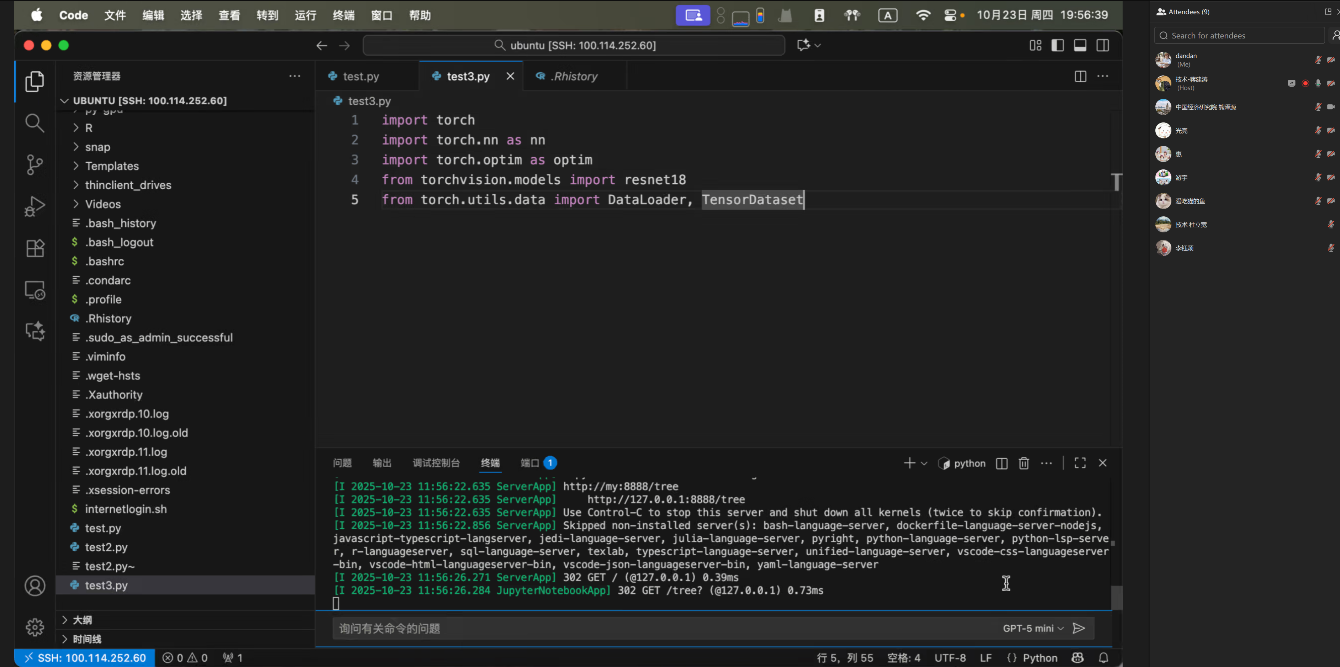
Task: Expand the 大纲 outline section
Action: [x=82, y=620]
